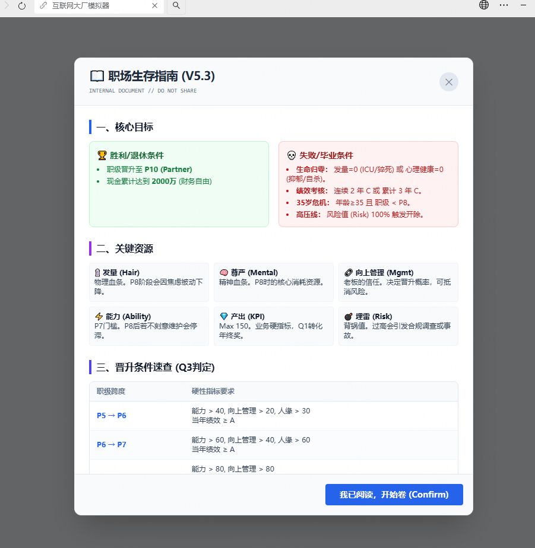The image size is (535, 548).
Task: Close the 职场生存指南 dialog with X
Action: [x=448, y=82]
